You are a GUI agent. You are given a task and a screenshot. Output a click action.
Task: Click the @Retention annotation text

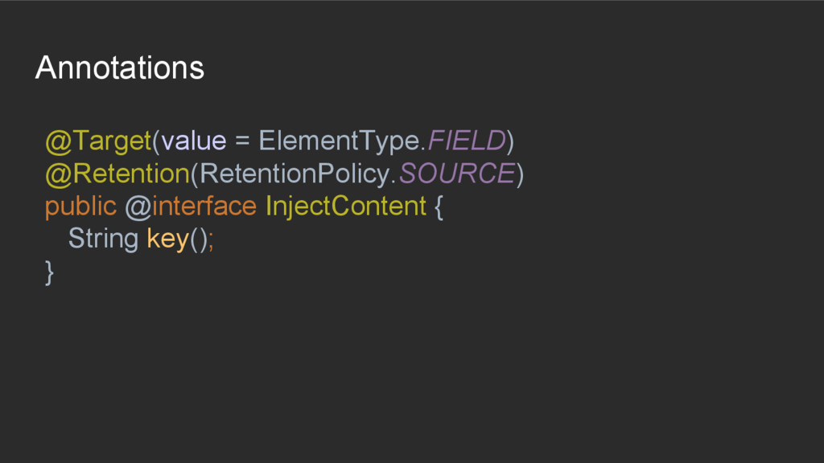(116, 174)
